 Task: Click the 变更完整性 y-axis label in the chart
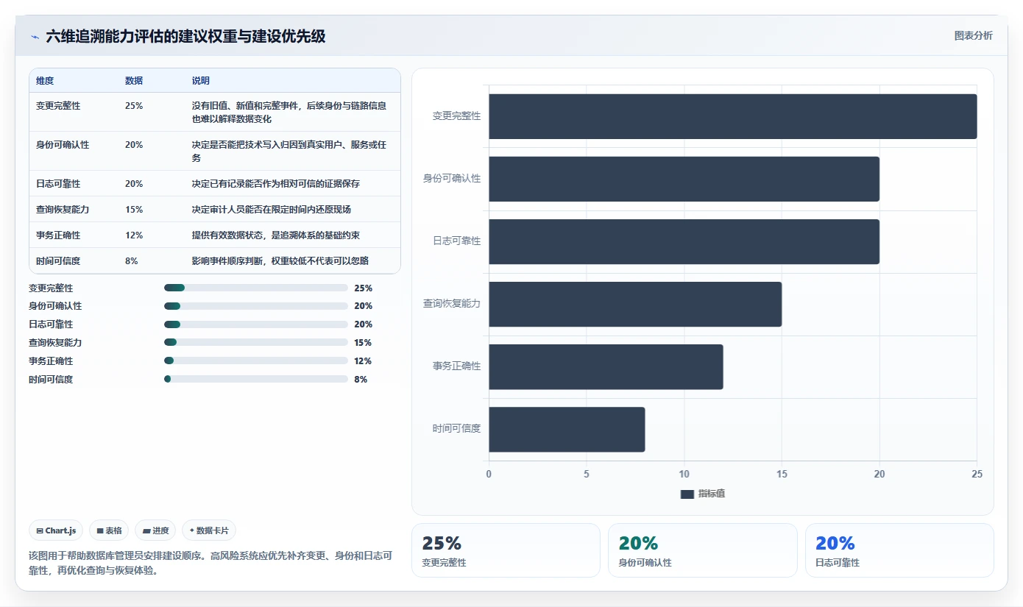click(456, 116)
